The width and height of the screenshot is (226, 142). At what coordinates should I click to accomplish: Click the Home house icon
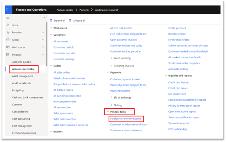(8, 25)
